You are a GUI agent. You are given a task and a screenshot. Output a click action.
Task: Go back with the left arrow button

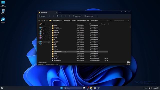click(x=39, y=20)
